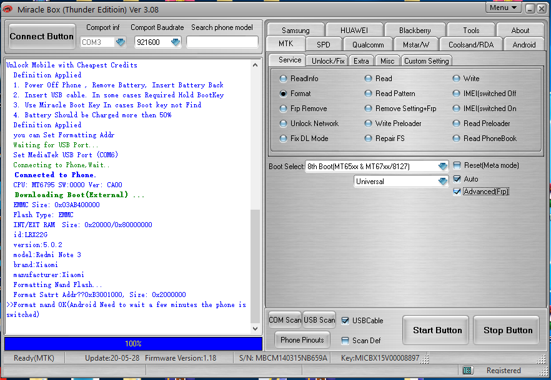Expand the Boot Select dropdown list

(x=443, y=167)
